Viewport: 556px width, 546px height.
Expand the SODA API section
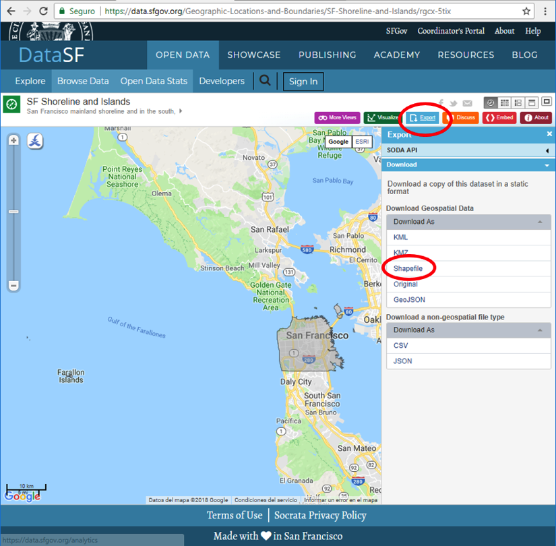[468, 150]
